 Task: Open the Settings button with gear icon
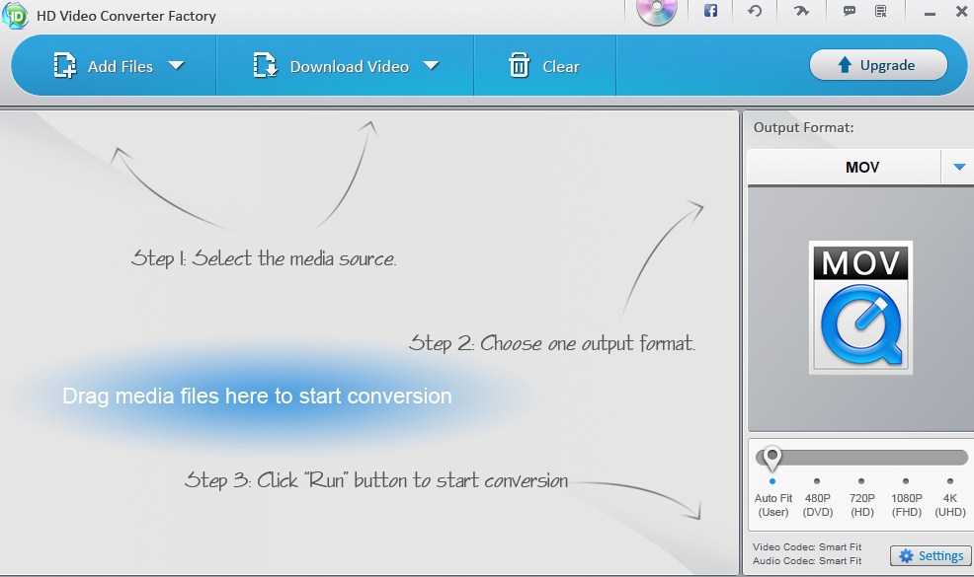pos(930,556)
